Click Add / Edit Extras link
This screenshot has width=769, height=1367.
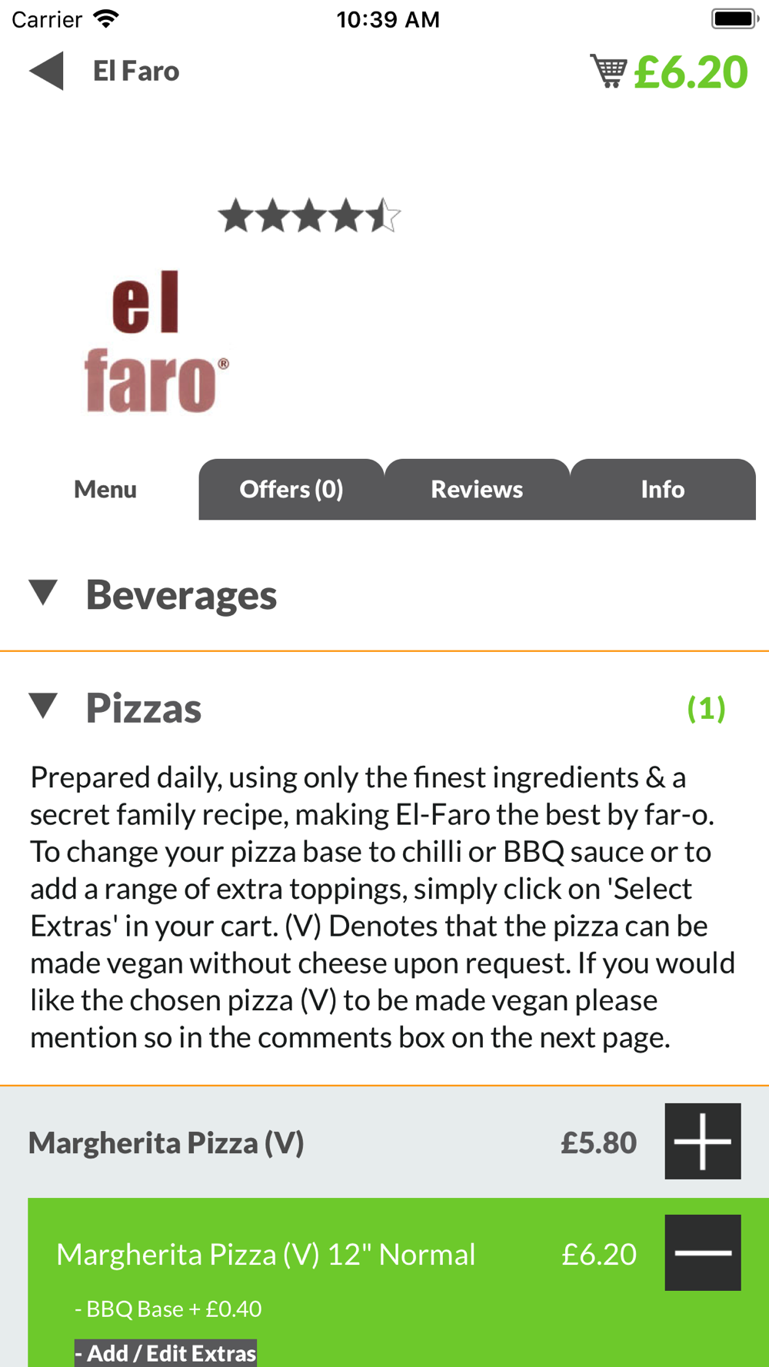[x=165, y=1352]
